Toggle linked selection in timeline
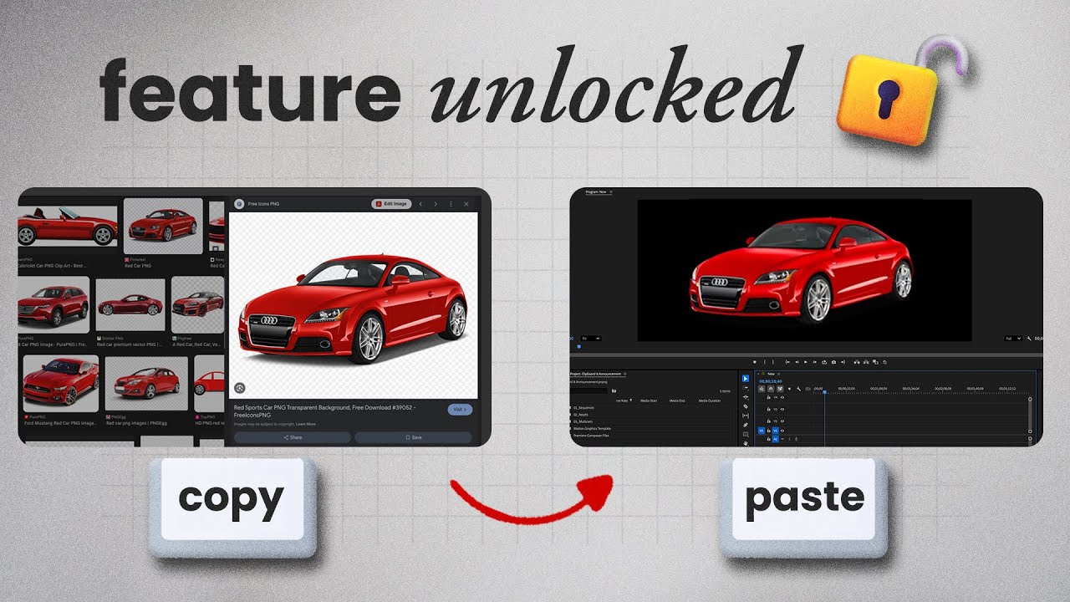The width and height of the screenshot is (1070, 602). pos(781,389)
